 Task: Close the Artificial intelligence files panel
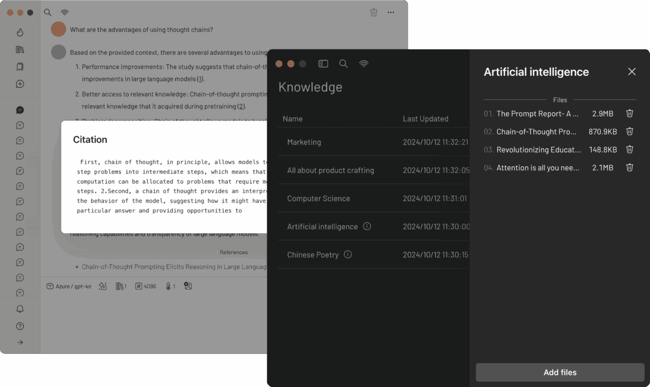632,72
